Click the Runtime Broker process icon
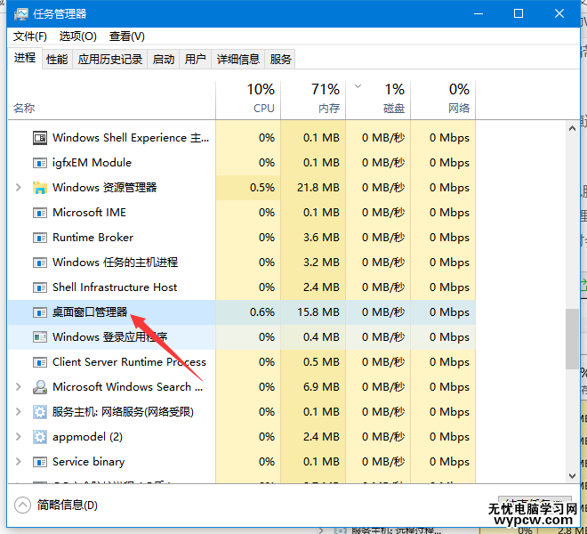 pyautogui.click(x=40, y=238)
